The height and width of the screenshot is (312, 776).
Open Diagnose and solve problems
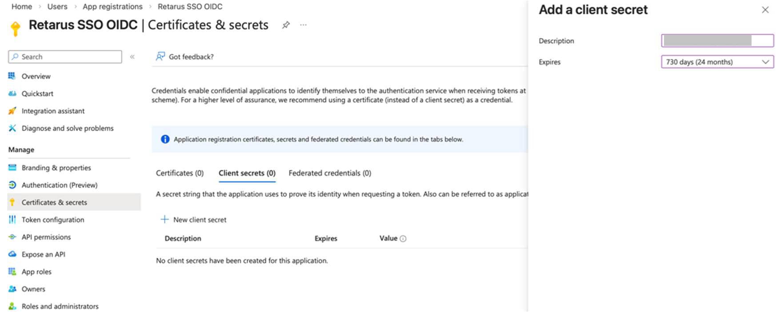[68, 128]
